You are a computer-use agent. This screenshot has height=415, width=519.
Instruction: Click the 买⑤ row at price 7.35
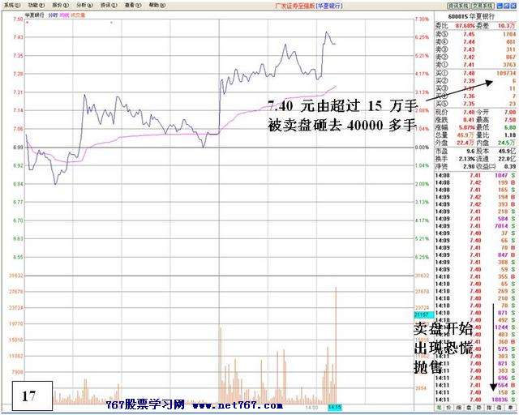(475, 104)
